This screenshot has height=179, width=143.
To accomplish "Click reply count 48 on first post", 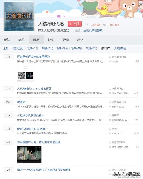I will click(8, 57).
